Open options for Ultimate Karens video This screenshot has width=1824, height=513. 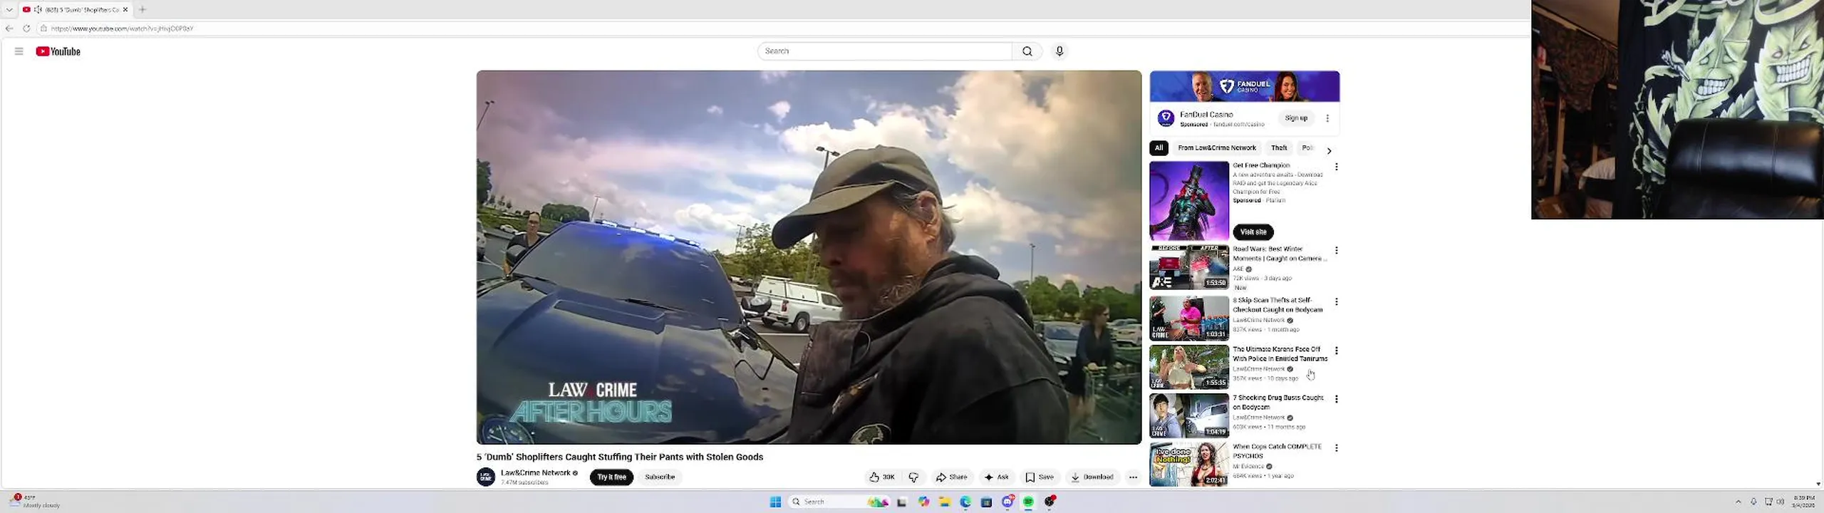(x=1337, y=351)
